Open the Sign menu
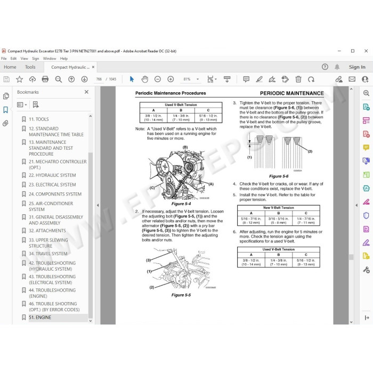 36,59
